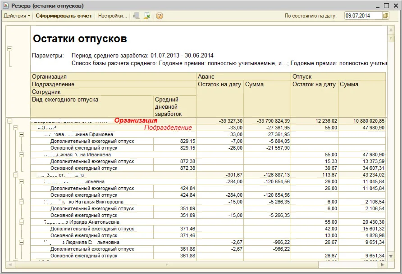Close the Резерв report window
402x274 pixels.
click(x=396, y=6)
